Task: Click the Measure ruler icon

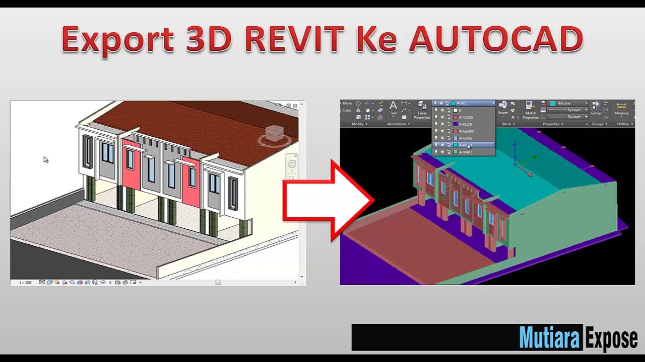Action: click(x=621, y=106)
